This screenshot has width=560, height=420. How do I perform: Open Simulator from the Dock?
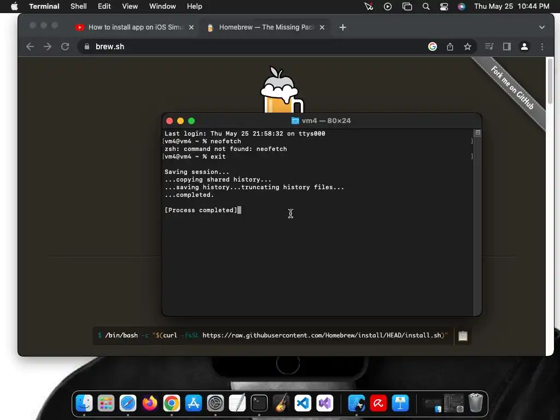[x=357, y=404]
